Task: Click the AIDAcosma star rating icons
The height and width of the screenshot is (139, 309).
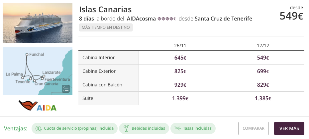Action: point(166,19)
